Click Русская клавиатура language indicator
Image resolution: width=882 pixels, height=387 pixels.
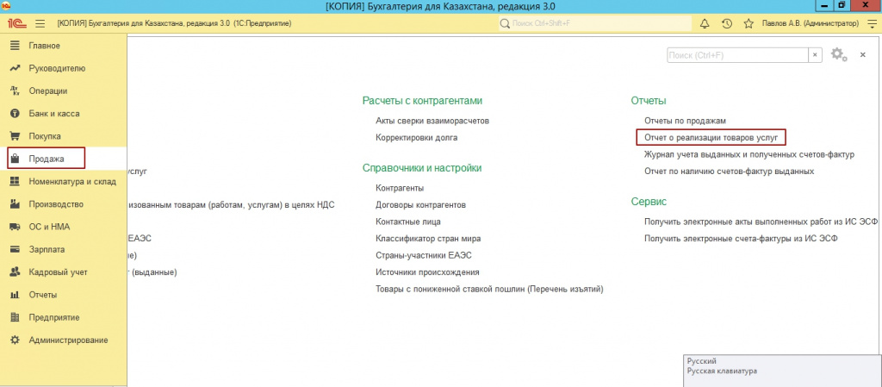[723, 371]
